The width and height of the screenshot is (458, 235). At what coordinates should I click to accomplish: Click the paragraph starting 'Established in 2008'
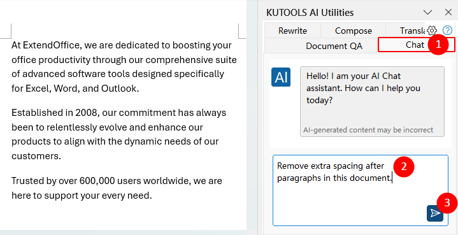click(x=119, y=134)
